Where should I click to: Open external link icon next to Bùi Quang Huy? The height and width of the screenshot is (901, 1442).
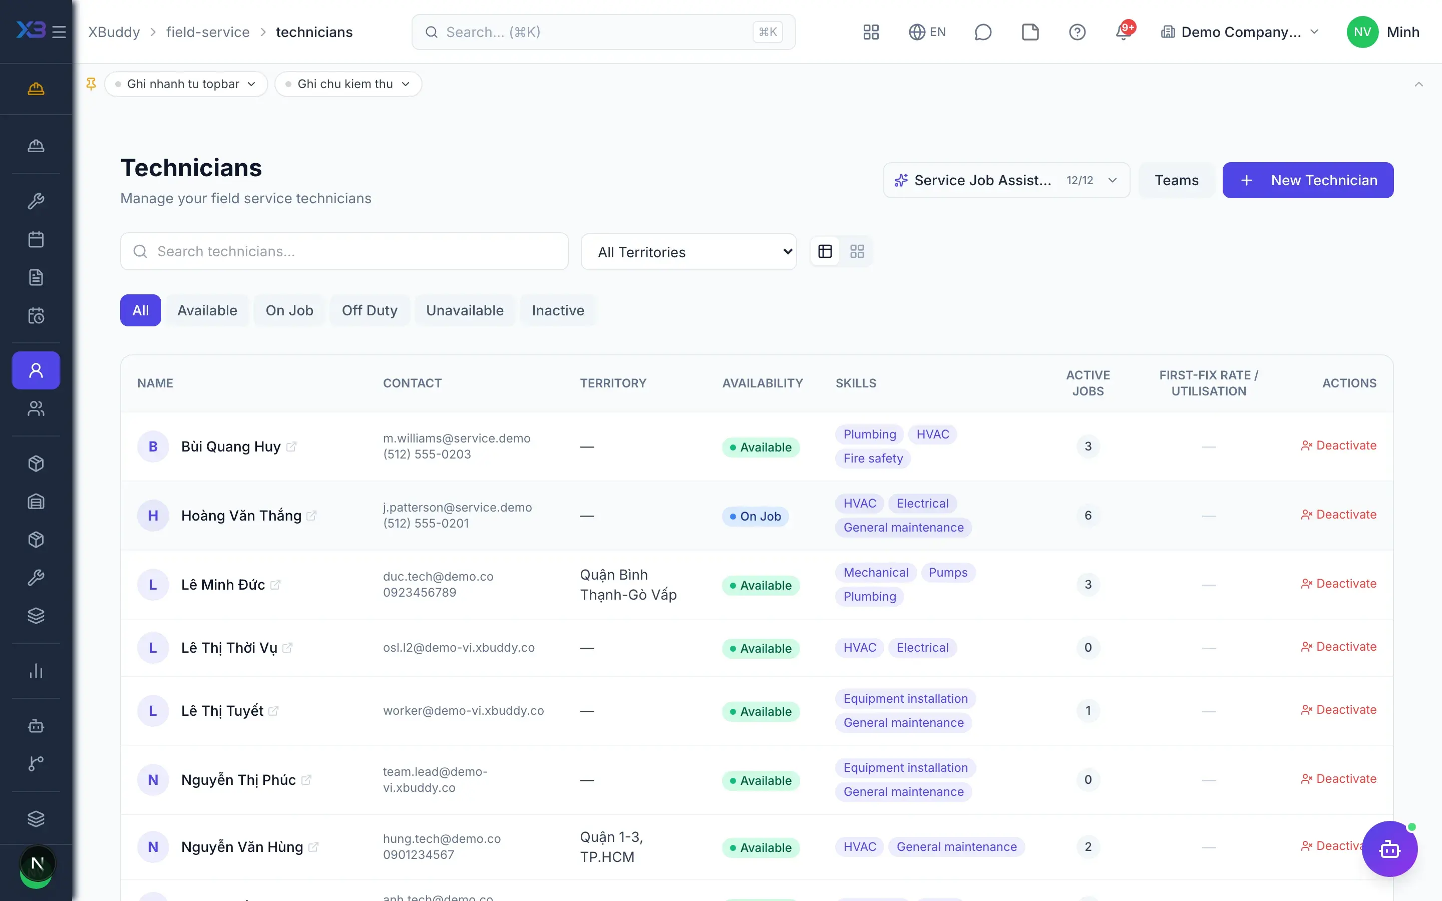point(291,447)
